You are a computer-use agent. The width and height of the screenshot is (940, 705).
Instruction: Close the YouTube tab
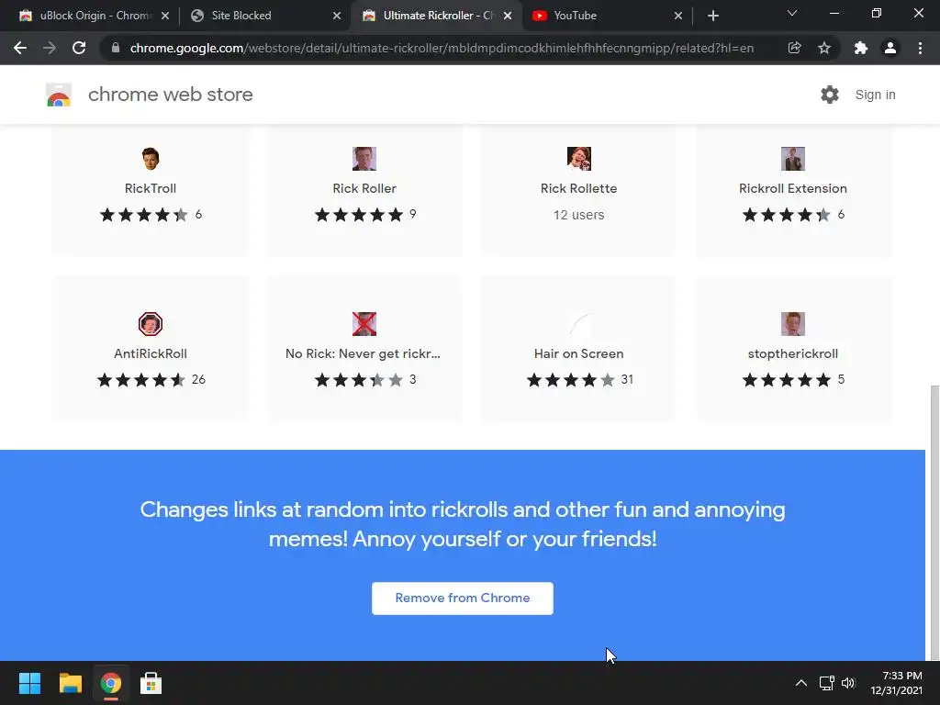point(678,16)
